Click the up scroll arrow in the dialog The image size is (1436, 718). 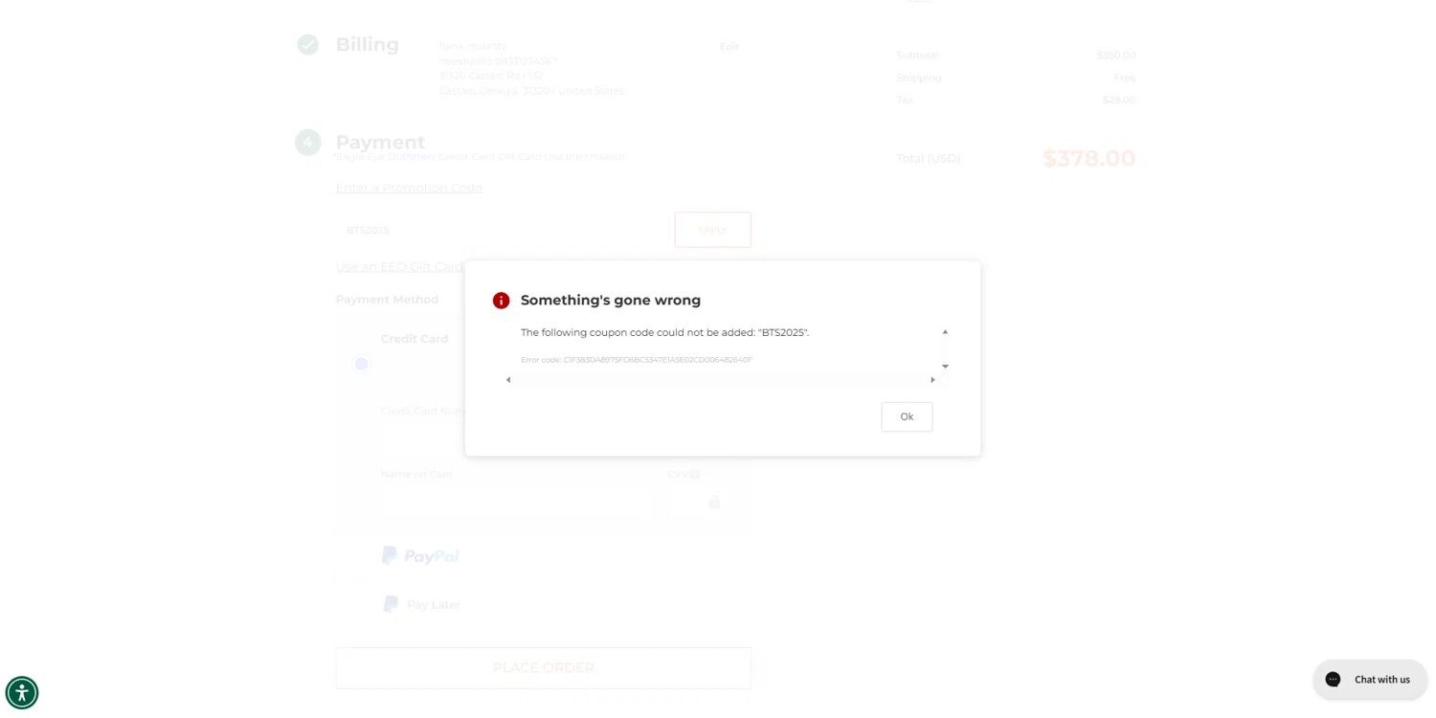945,332
